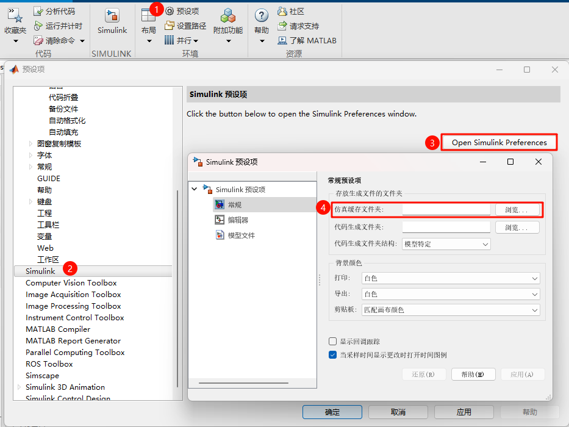Image resolution: width=569 pixels, height=427 pixels.
Task: Open the 布局 dropdown arrow
Action: 149,41
